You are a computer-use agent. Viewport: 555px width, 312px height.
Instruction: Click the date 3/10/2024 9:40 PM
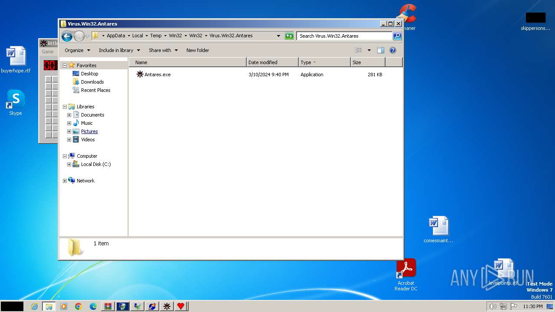tap(268, 75)
